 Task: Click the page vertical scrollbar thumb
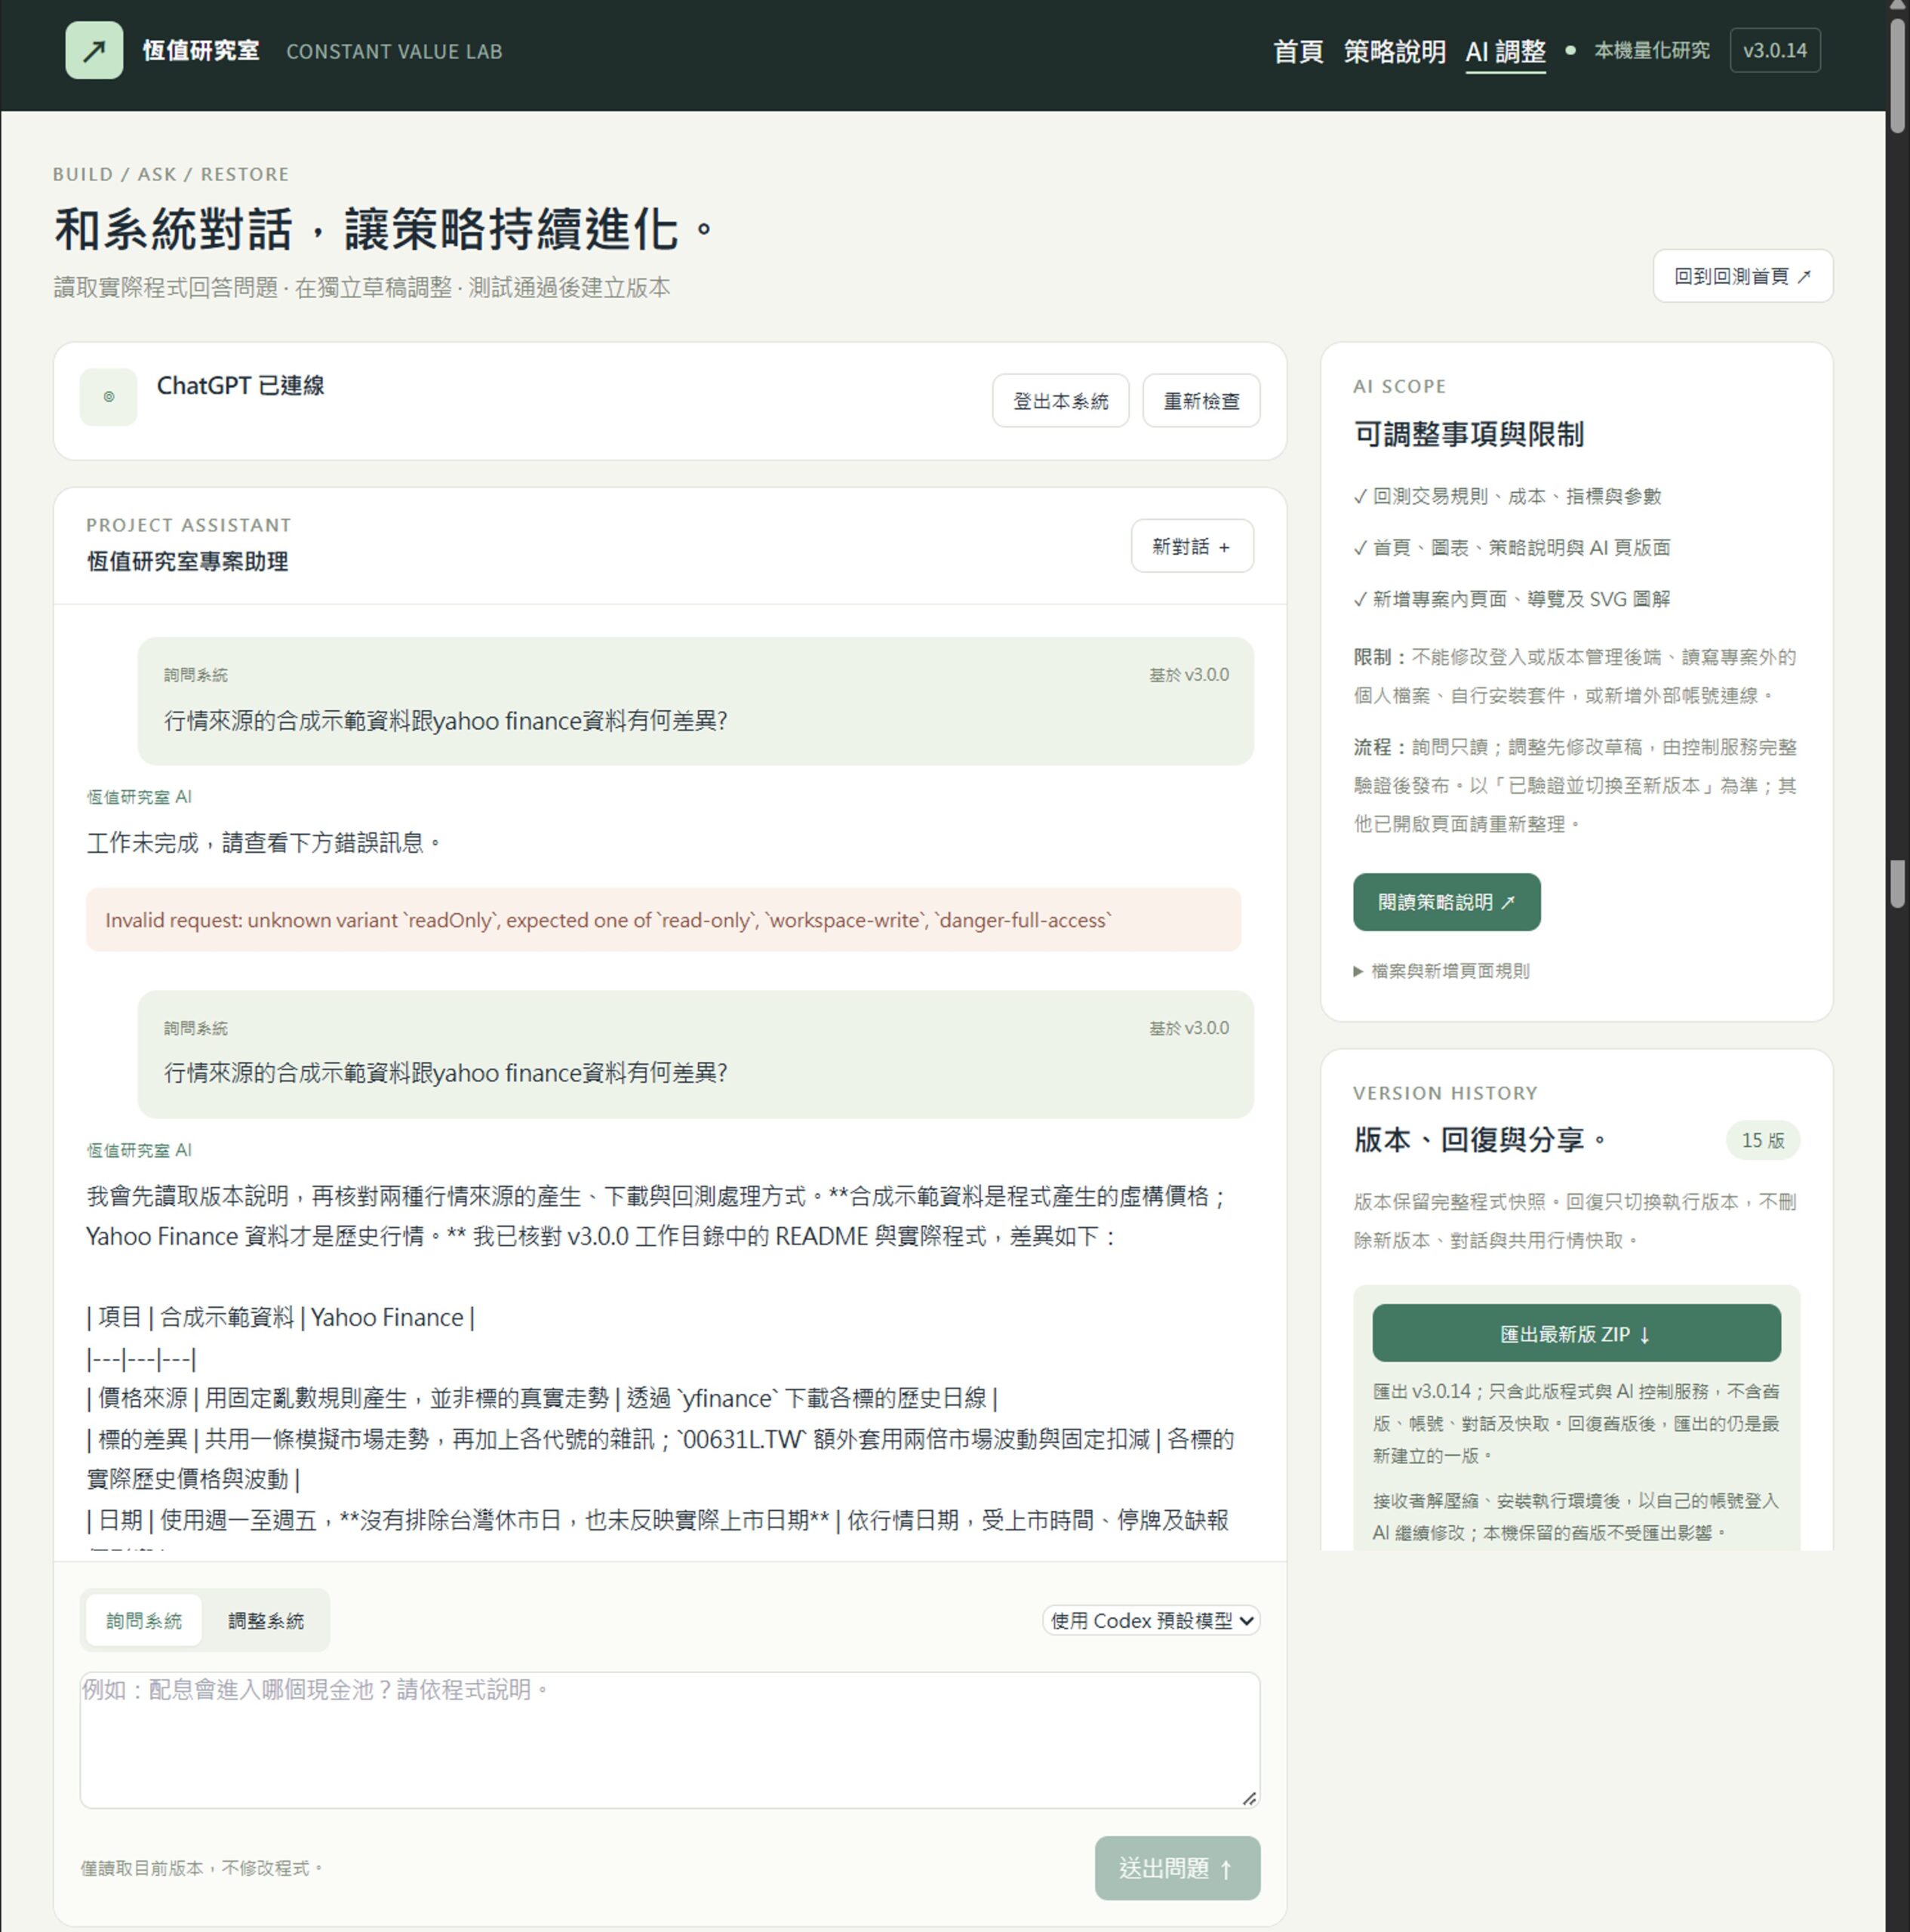[x=1897, y=75]
